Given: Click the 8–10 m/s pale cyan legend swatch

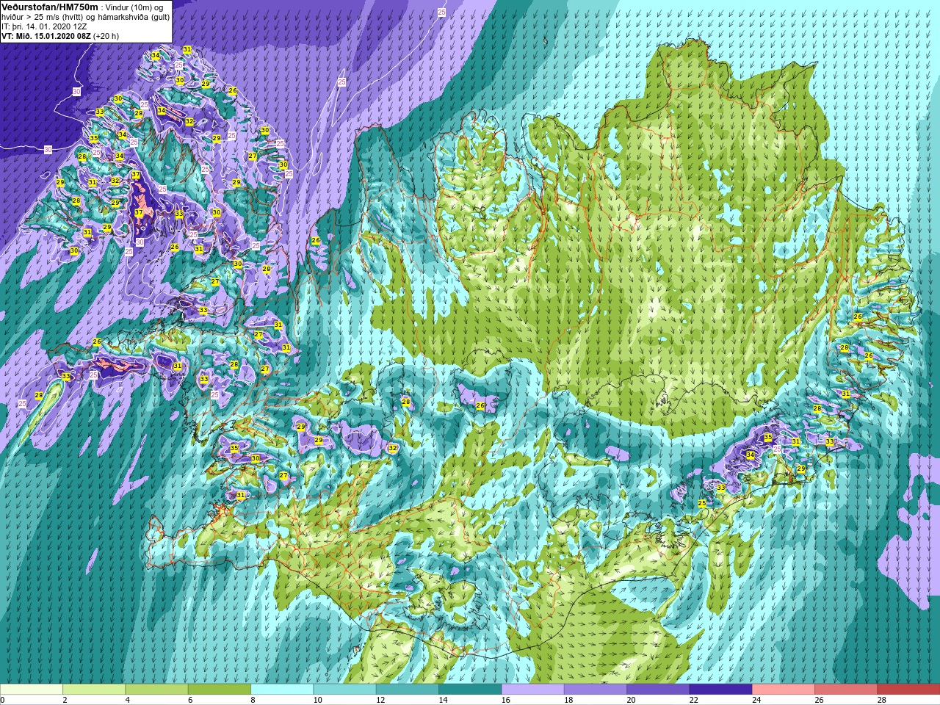Looking at the screenshot, I should 282,690.
